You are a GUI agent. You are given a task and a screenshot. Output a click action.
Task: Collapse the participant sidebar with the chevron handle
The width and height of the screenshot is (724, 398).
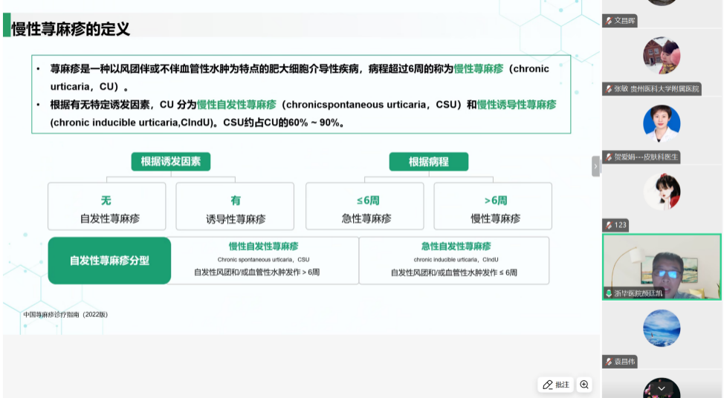(x=595, y=166)
